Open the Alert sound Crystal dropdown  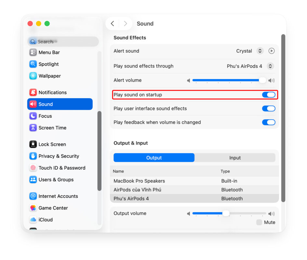260,51
